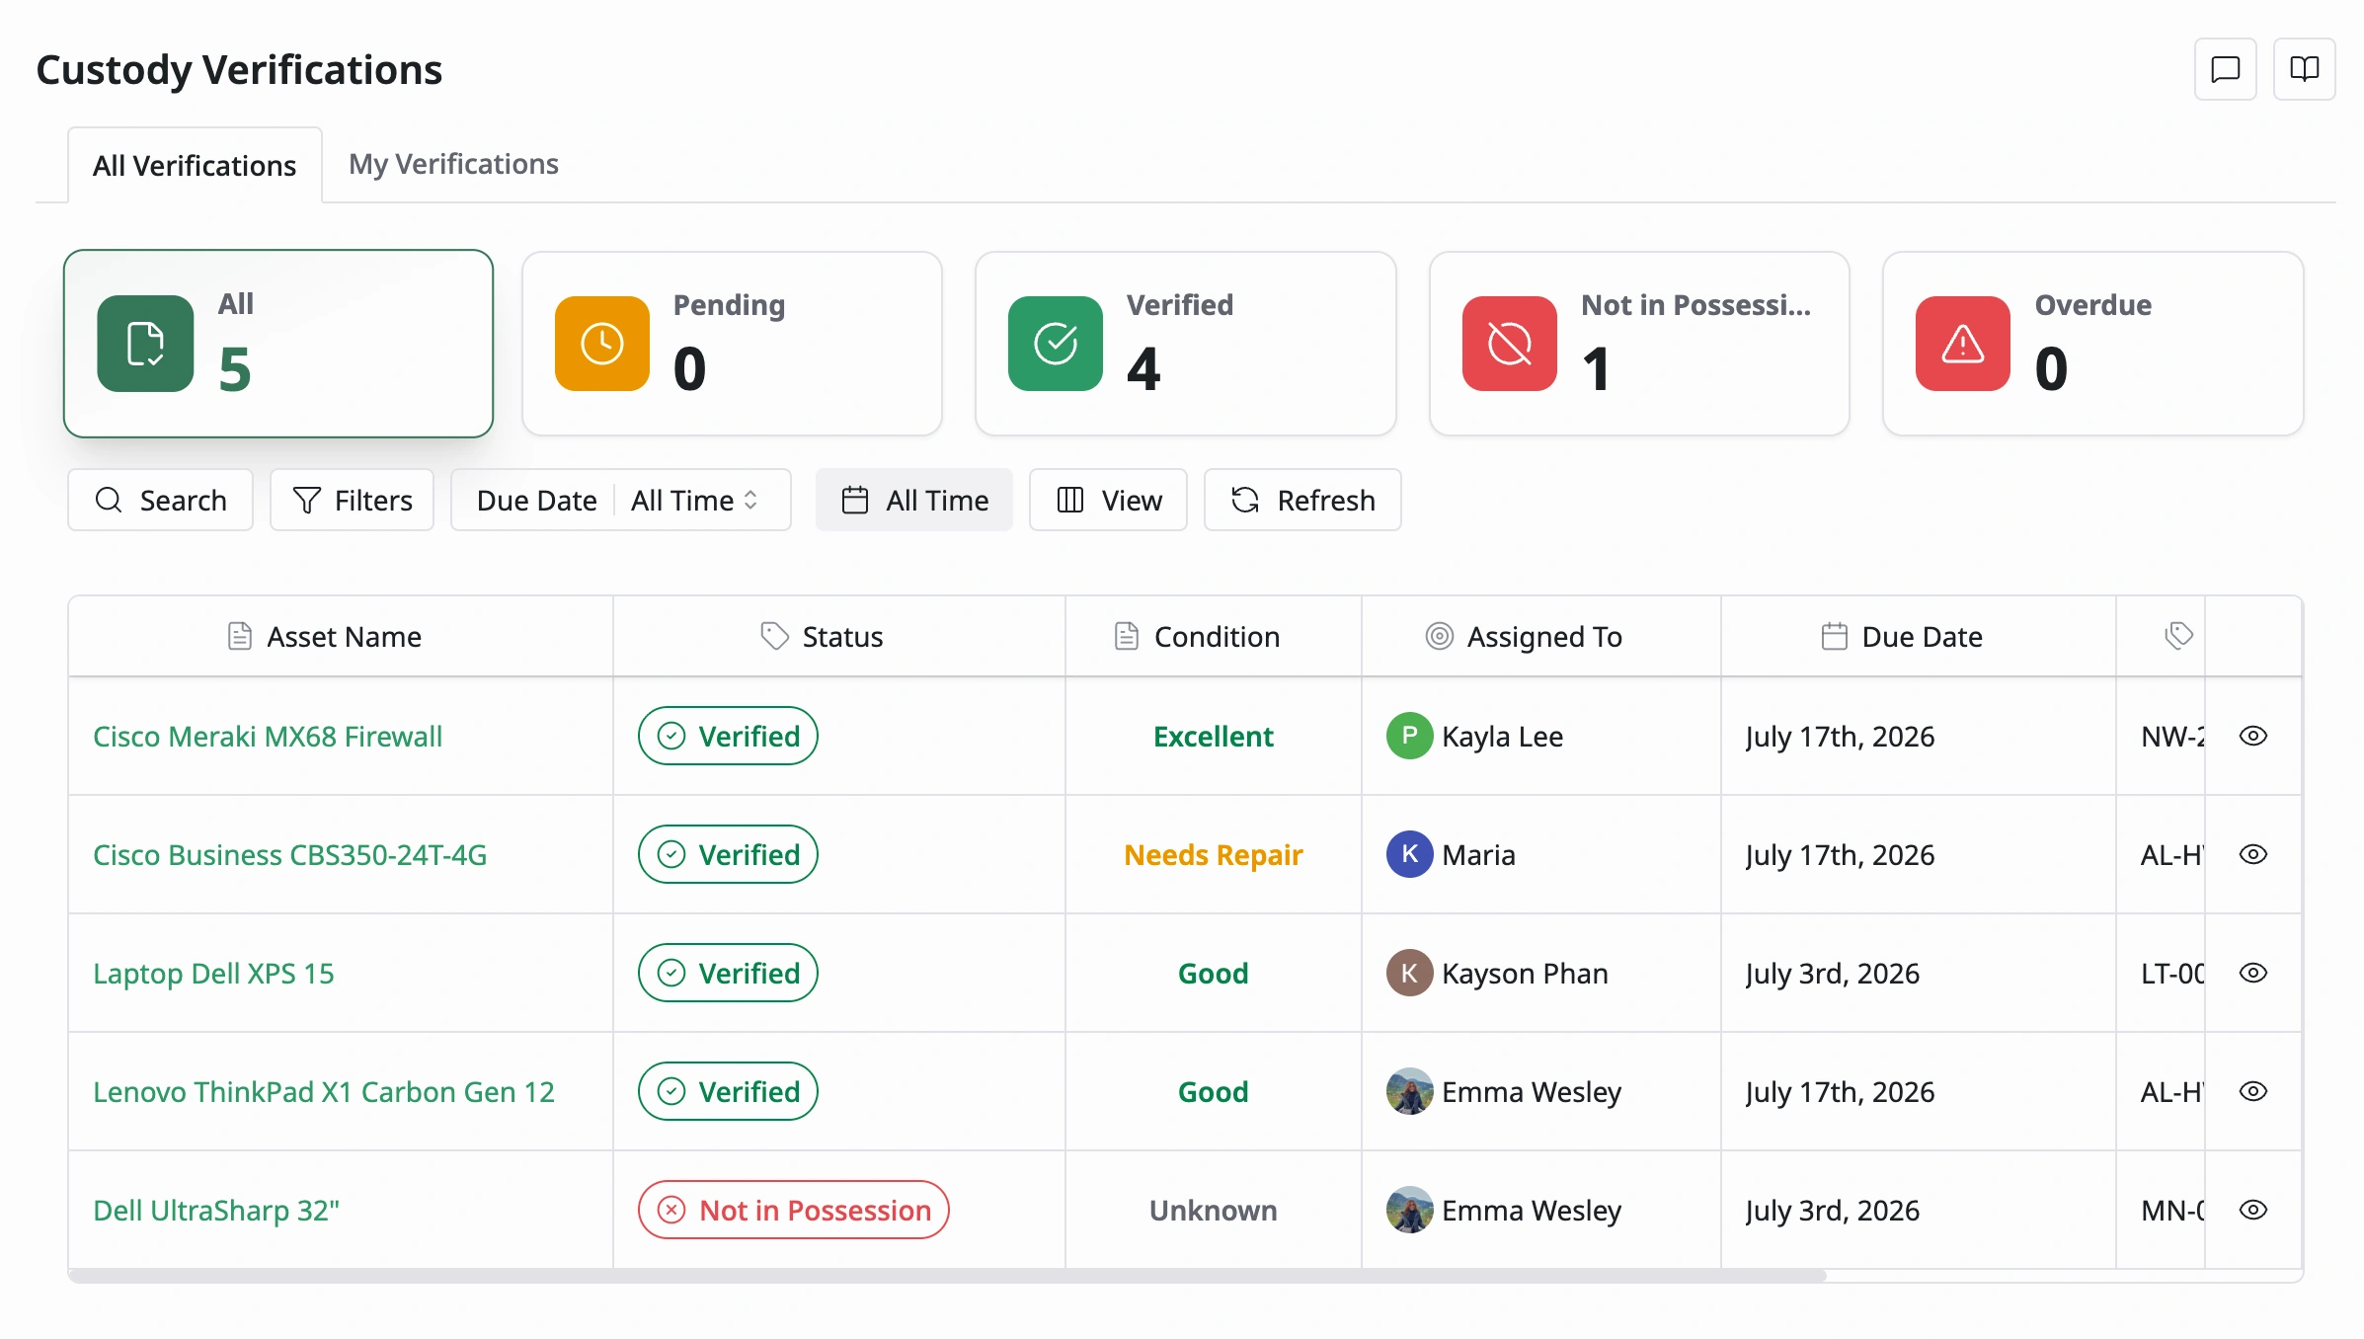Open the Filters panel
The height and width of the screenshot is (1339, 2364).
[x=352, y=500]
